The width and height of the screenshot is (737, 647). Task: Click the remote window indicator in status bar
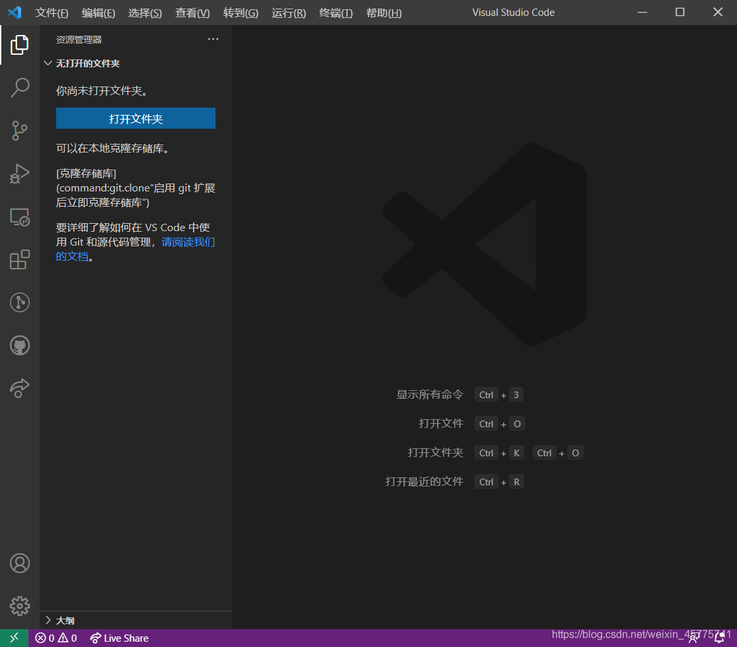click(14, 638)
